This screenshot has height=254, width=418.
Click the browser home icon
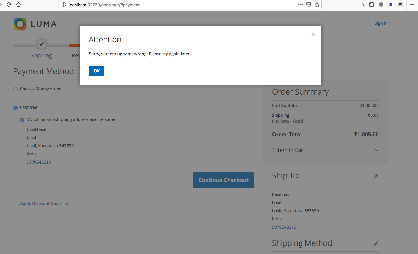18,5
